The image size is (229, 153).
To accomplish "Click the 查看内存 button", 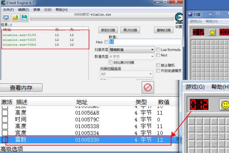I will click(21, 88).
